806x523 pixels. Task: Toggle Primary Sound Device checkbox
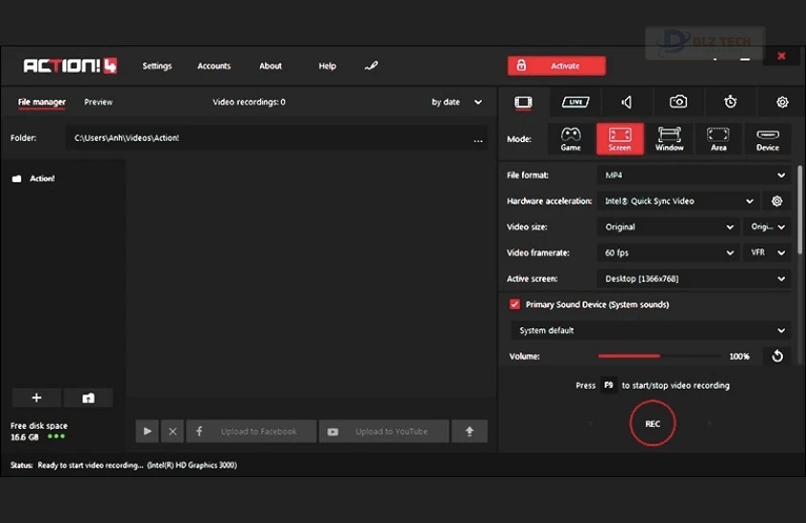(514, 304)
